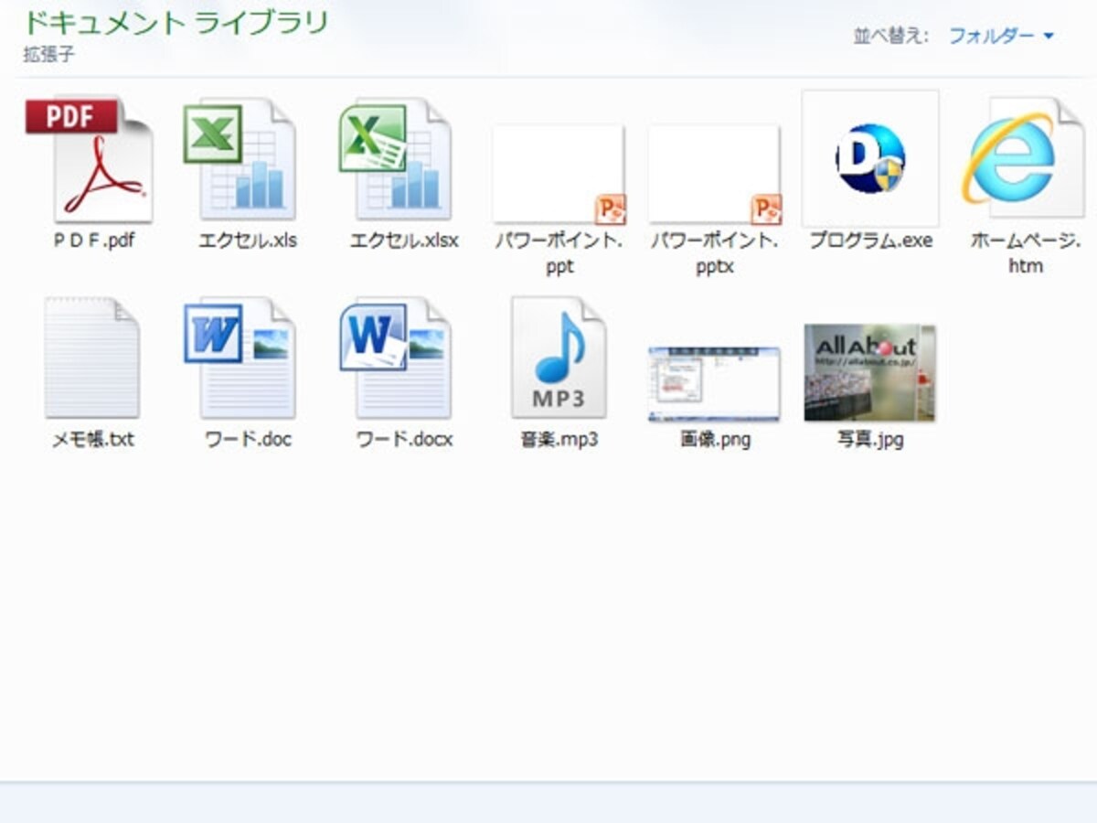Click the '写真.jpg' file name
This screenshot has width=1097, height=823.
(x=870, y=440)
